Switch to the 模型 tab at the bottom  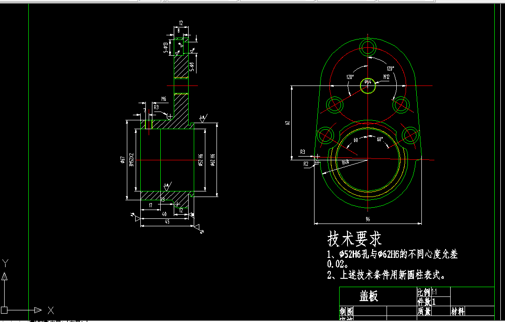tap(39, 320)
